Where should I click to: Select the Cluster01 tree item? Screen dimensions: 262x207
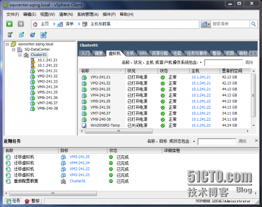[39, 55]
